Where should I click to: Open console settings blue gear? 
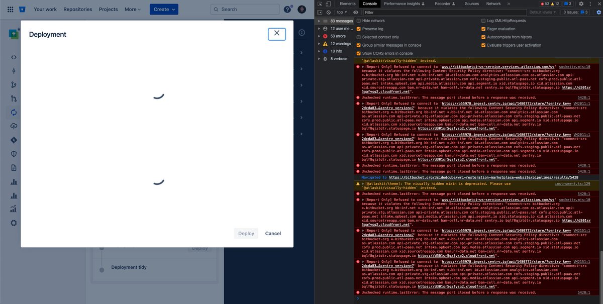pyautogui.click(x=598, y=12)
